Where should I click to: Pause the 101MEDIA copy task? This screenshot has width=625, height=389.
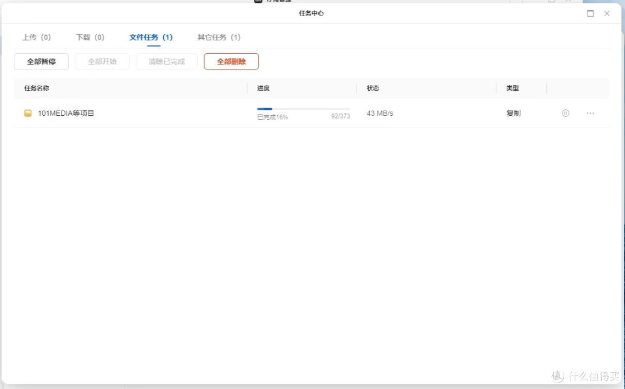565,113
